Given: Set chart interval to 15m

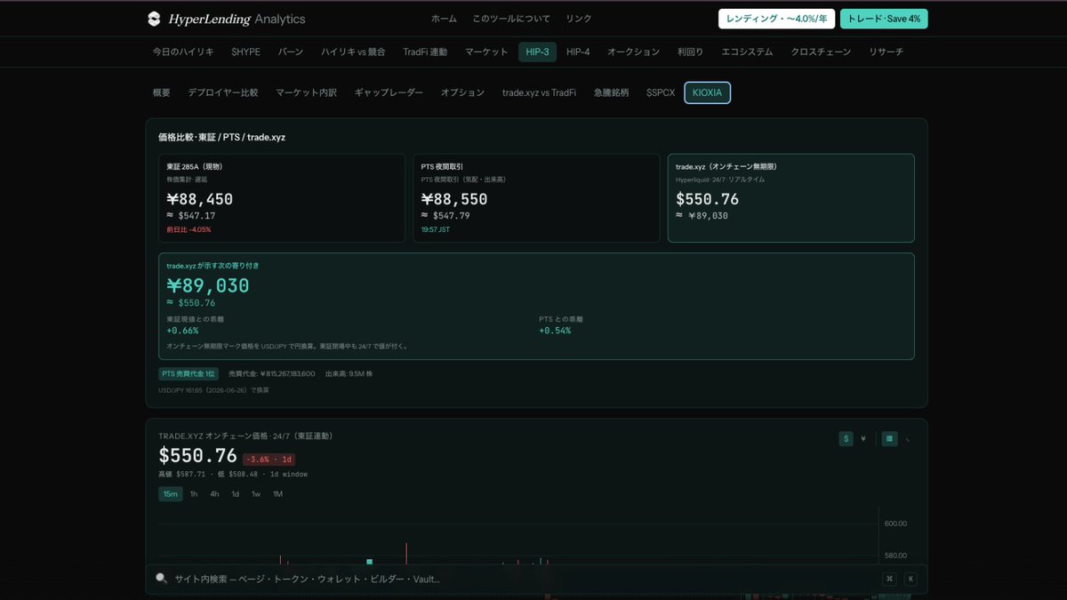Looking at the screenshot, I should [x=170, y=494].
